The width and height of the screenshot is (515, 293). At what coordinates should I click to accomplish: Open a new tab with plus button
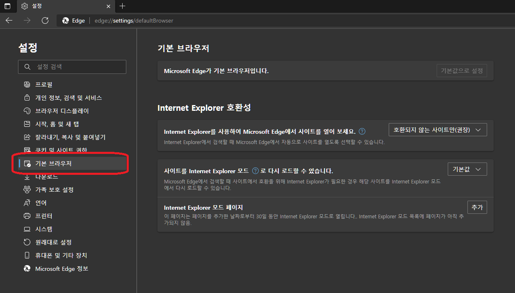tap(122, 6)
